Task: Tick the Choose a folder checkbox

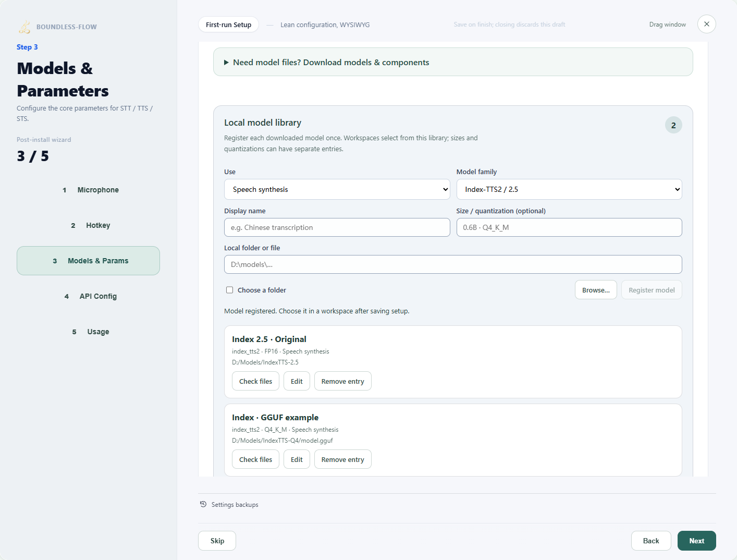Action: tap(229, 290)
